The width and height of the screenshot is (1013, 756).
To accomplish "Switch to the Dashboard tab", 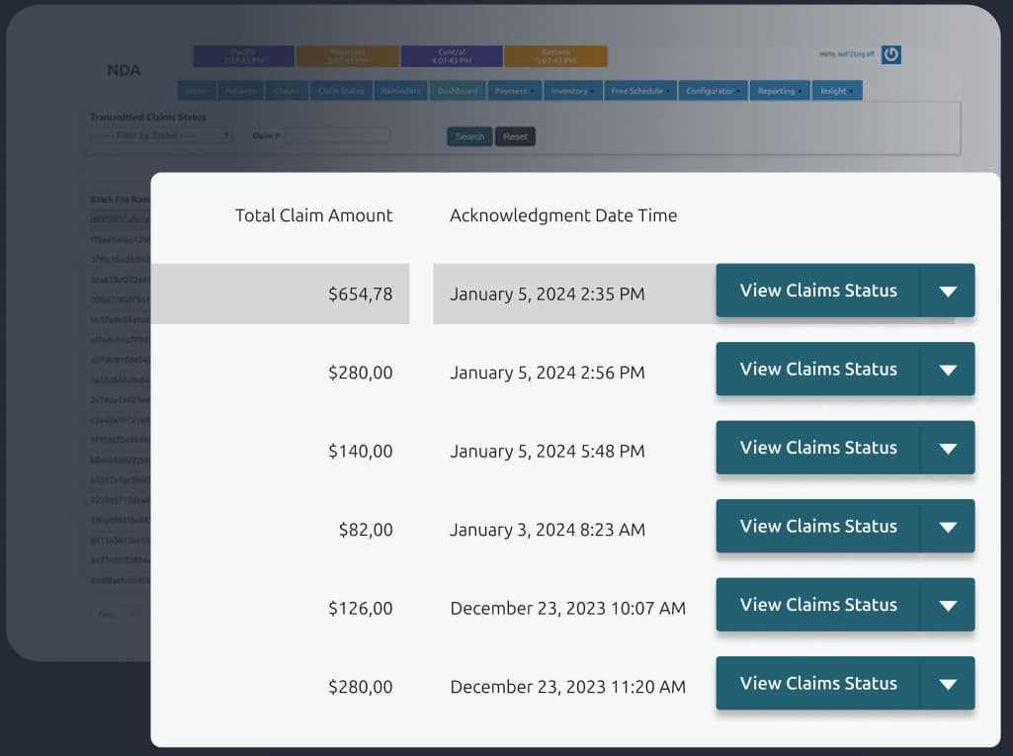I will coord(458,91).
